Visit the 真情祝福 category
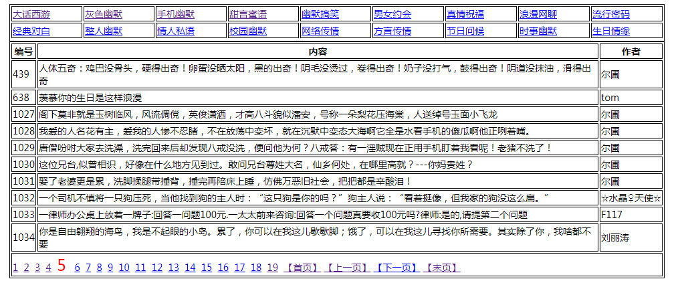This screenshot has height=283, width=684. [465, 14]
